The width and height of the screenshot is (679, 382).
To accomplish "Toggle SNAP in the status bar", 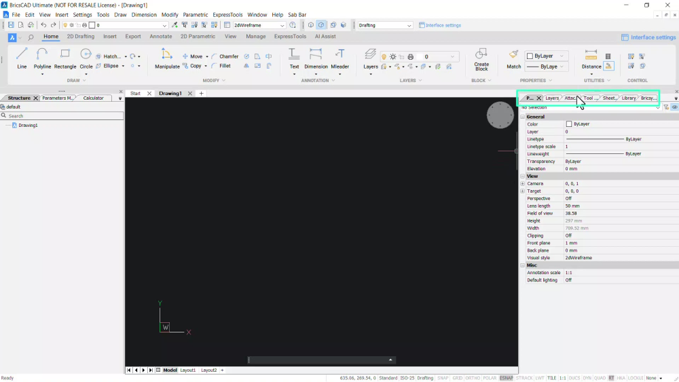I will 443,378.
